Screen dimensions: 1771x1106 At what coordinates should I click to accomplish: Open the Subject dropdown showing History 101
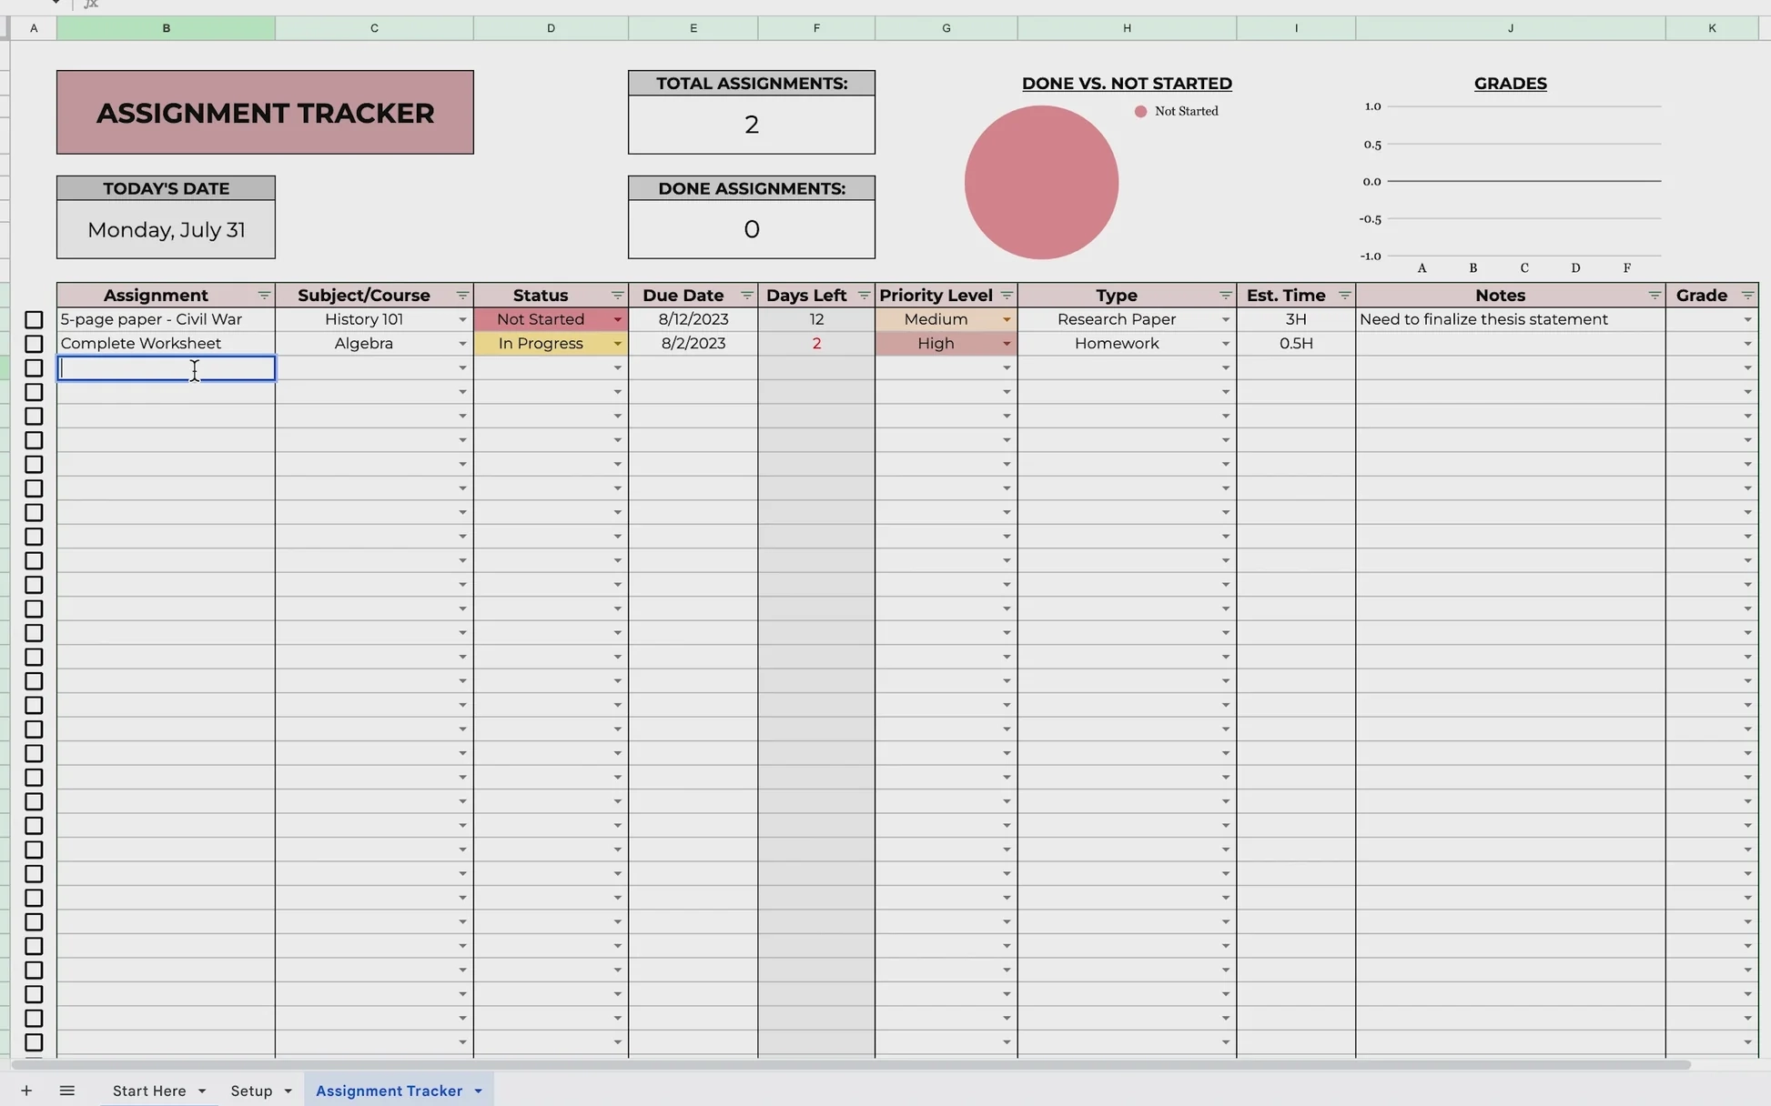point(462,319)
